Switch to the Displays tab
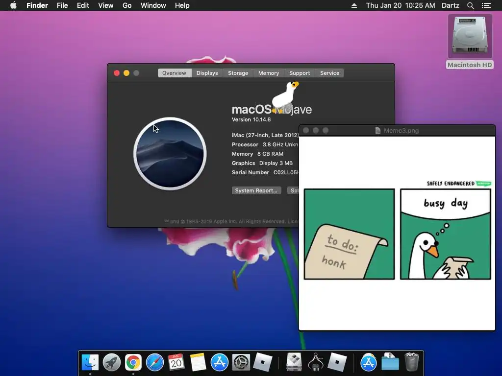Viewport: 502px width, 376px height. tap(207, 73)
